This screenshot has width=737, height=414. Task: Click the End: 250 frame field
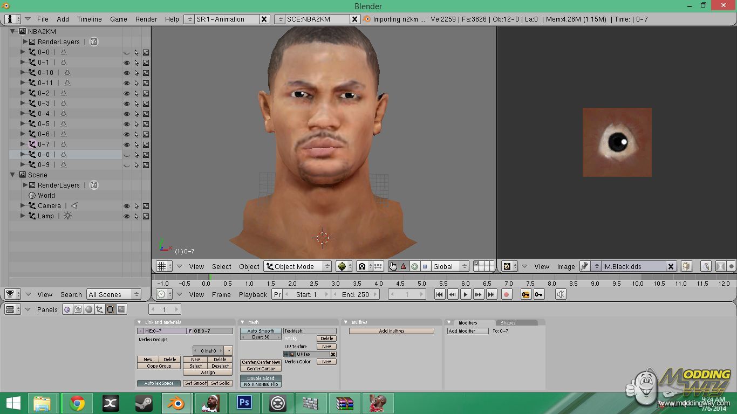click(355, 294)
